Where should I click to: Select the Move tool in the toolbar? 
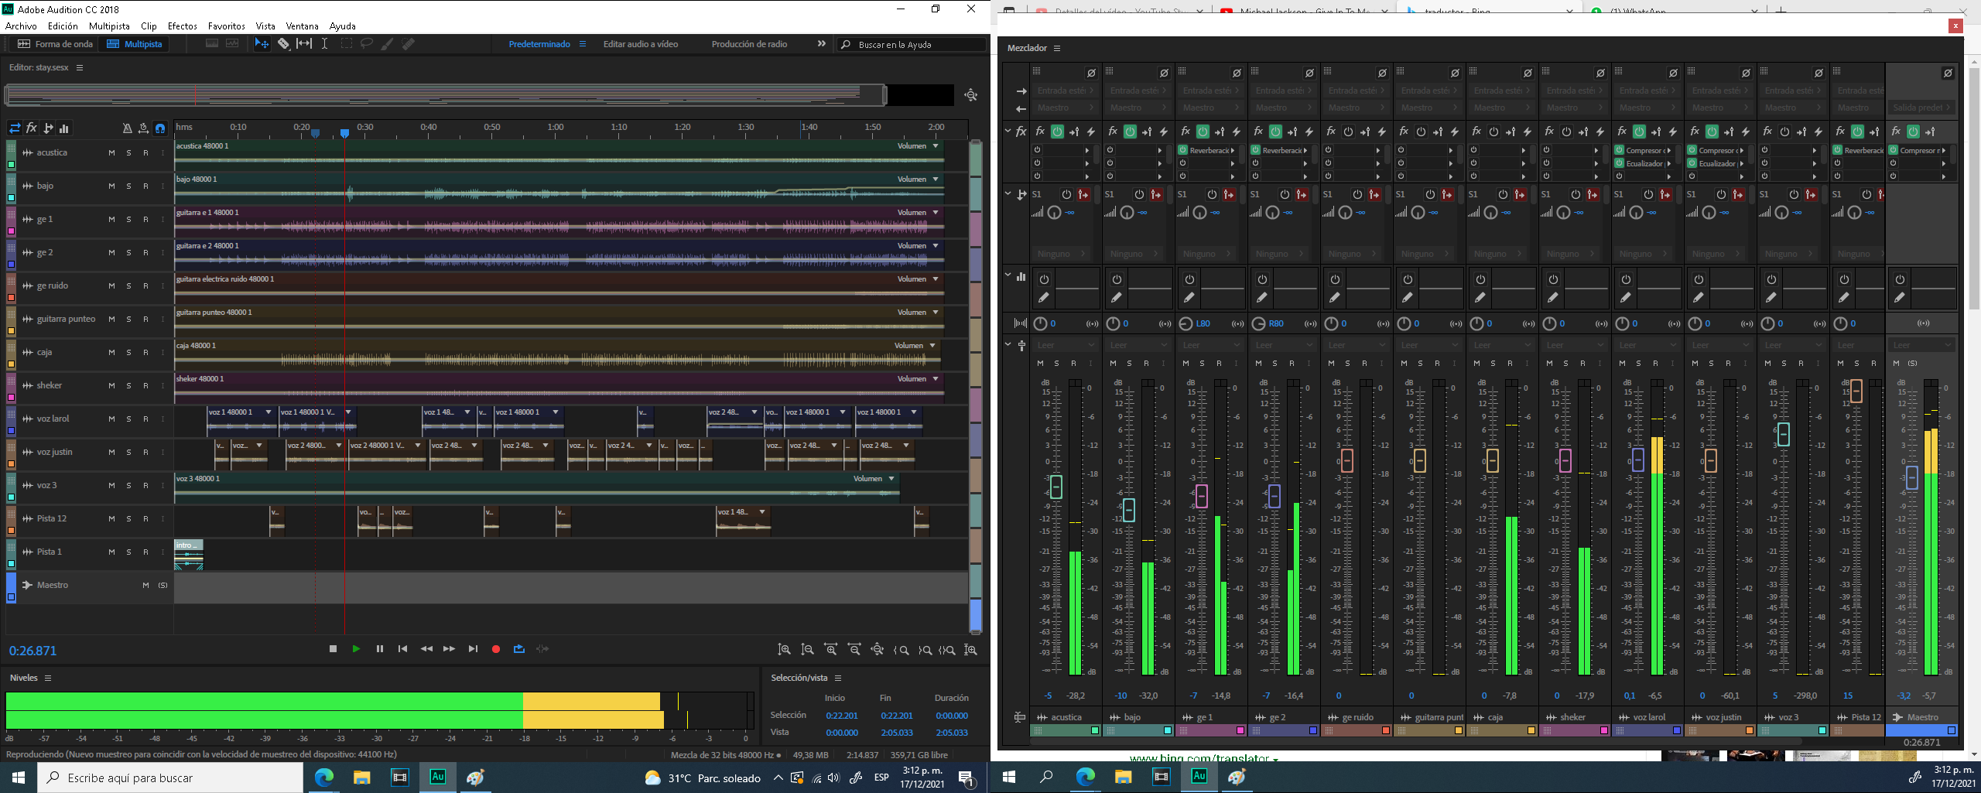point(262,44)
